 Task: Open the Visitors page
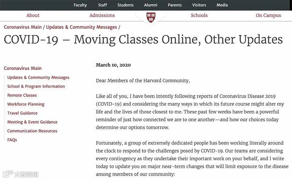[x=199, y=5]
